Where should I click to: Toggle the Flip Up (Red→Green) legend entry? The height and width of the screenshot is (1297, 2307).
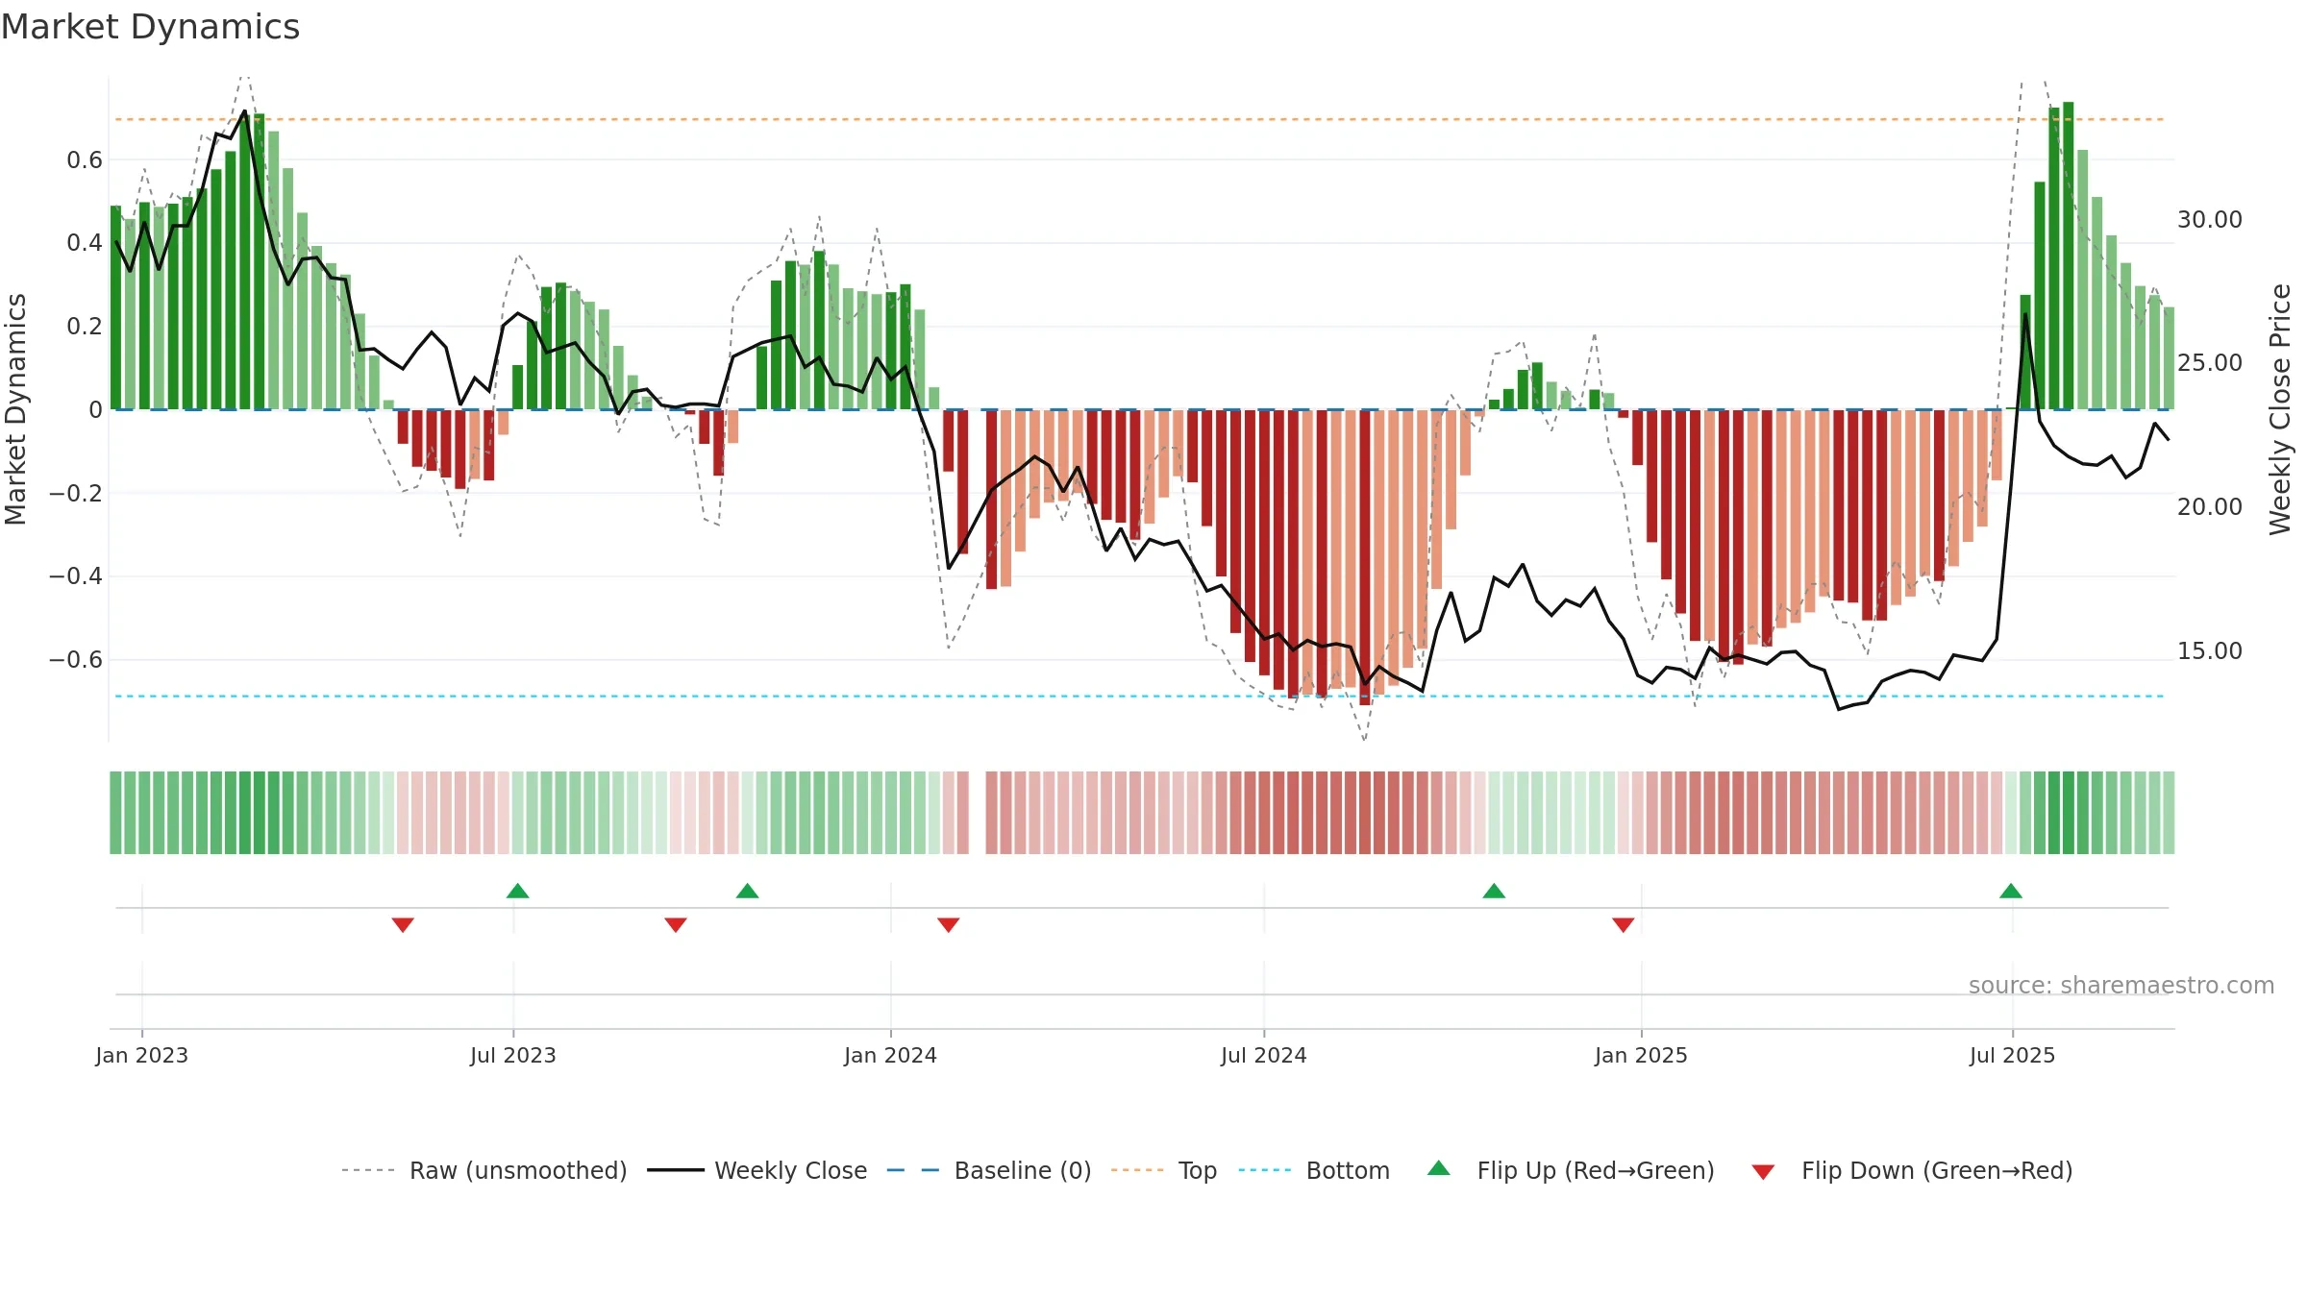[1571, 1170]
